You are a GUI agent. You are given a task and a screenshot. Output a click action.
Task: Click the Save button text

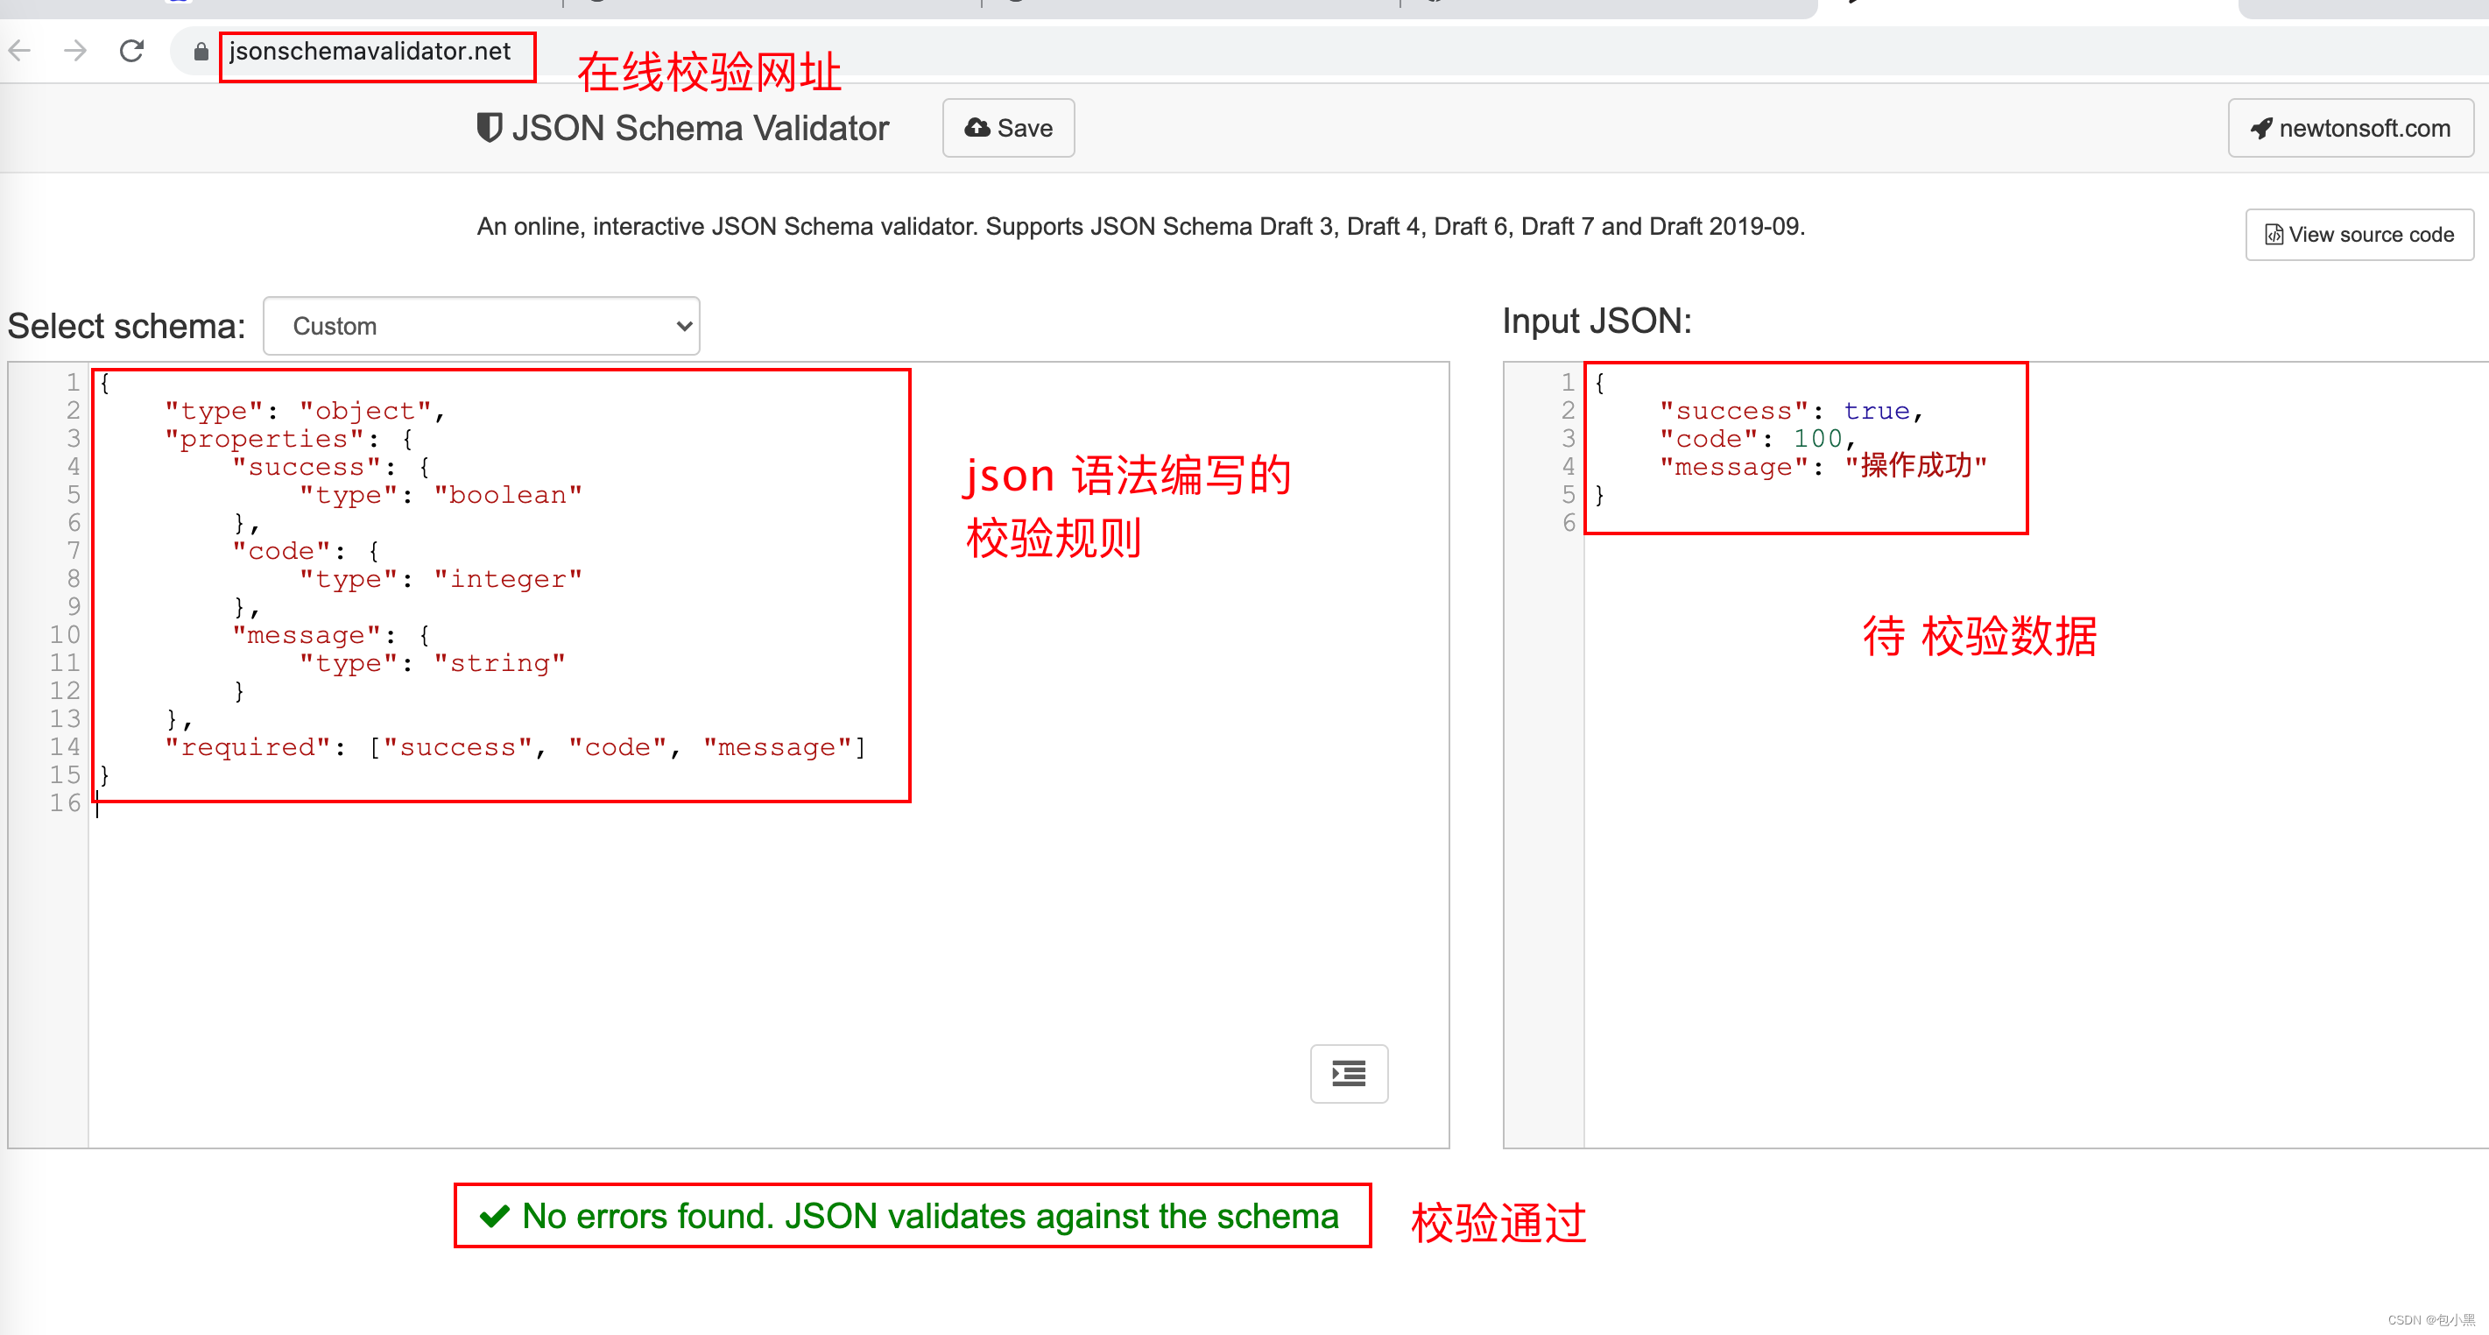(1024, 129)
